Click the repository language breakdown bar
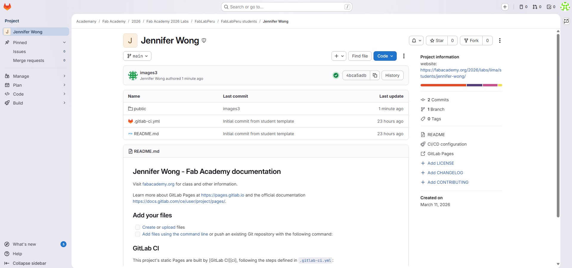Image resolution: width=572 pixels, height=268 pixels. (x=461, y=85)
